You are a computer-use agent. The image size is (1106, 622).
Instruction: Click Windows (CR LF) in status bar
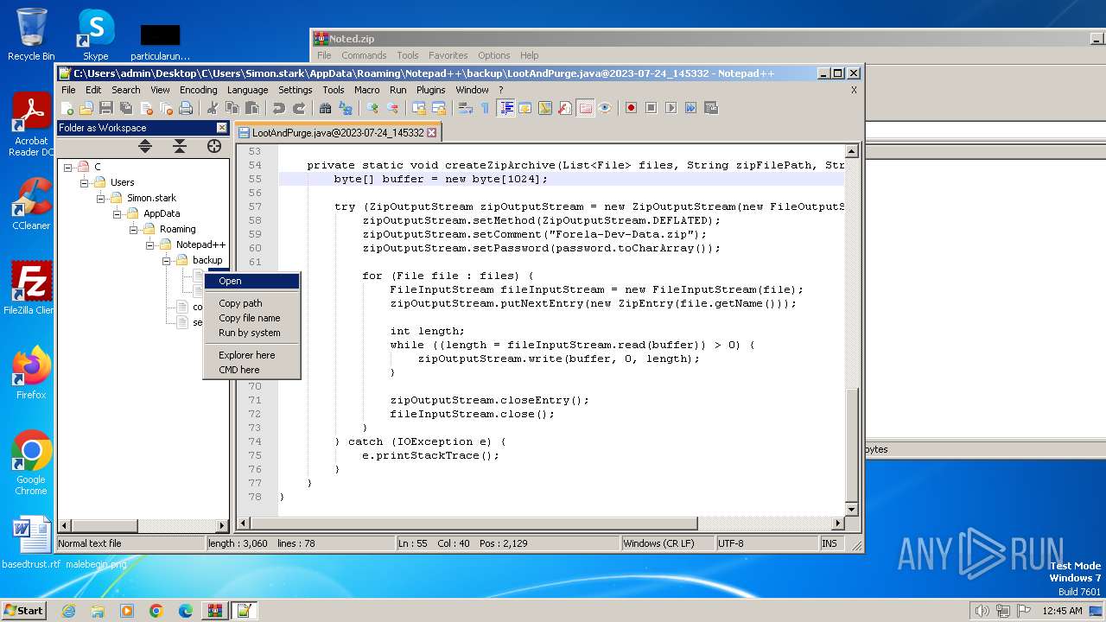667,543
